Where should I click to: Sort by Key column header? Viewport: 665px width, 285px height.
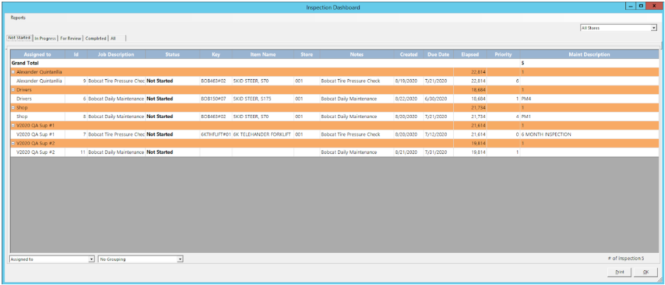[216, 55]
